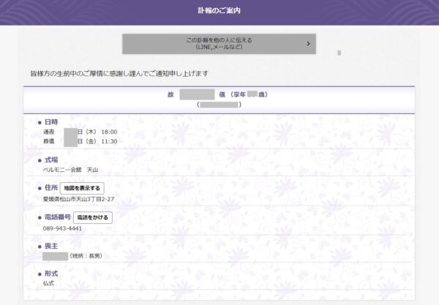Click the venue name ベルモニー会館 天山
439x305 pixels.
(70, 169)
